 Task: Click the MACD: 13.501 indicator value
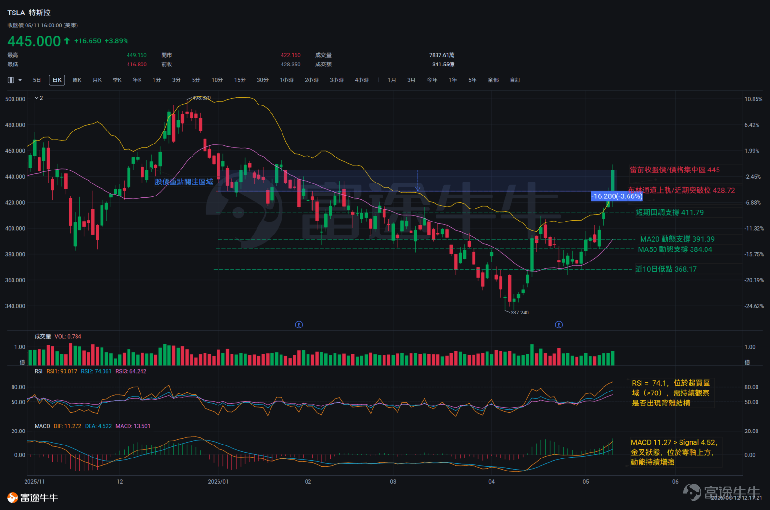point(133,426)
